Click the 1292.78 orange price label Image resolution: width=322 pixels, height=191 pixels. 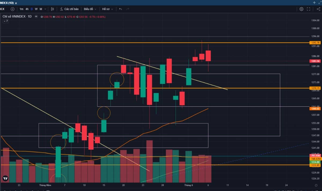click(x=315, y=43)
